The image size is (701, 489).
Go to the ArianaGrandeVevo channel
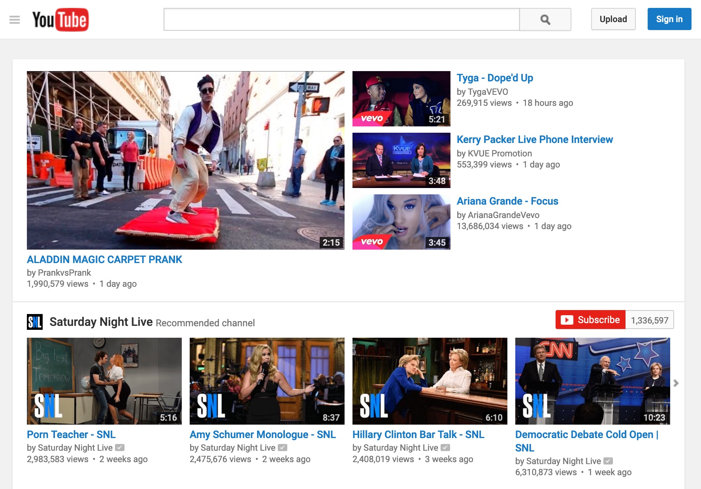(503, 215)
